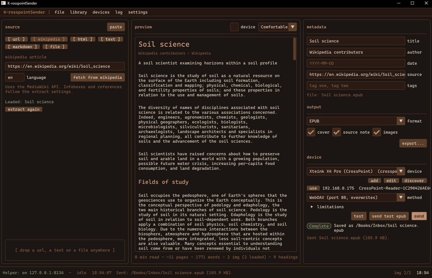Click fetch from wikipedia button

(x=98, y=77)
